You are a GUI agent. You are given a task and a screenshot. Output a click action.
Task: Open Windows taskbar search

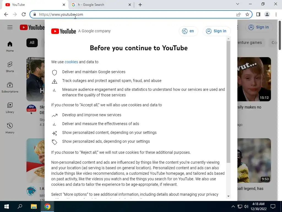tap(20, 206)
